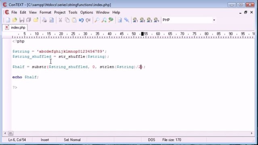Click 'DOS' file format in status bar
The height and width of the screenshot is (145, 258).
[151, 140]
